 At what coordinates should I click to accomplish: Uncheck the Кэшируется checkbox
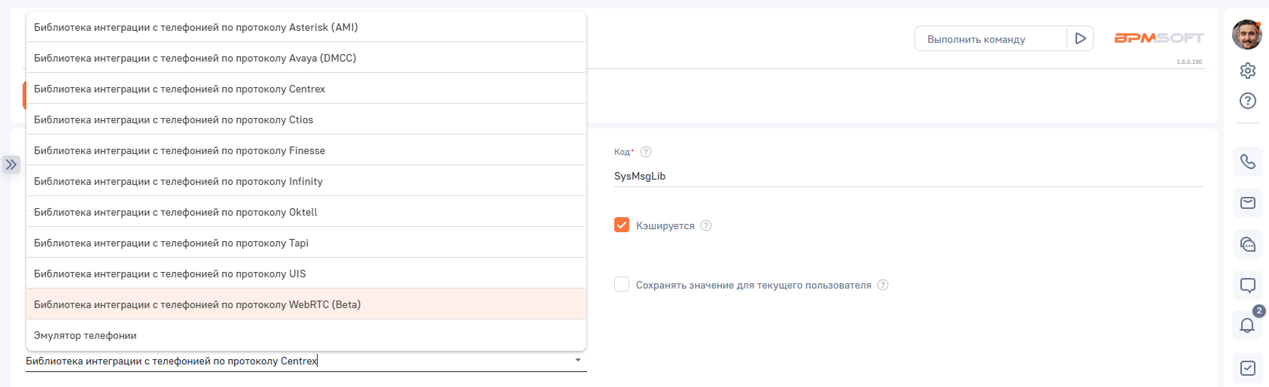[x=622, y=225]
